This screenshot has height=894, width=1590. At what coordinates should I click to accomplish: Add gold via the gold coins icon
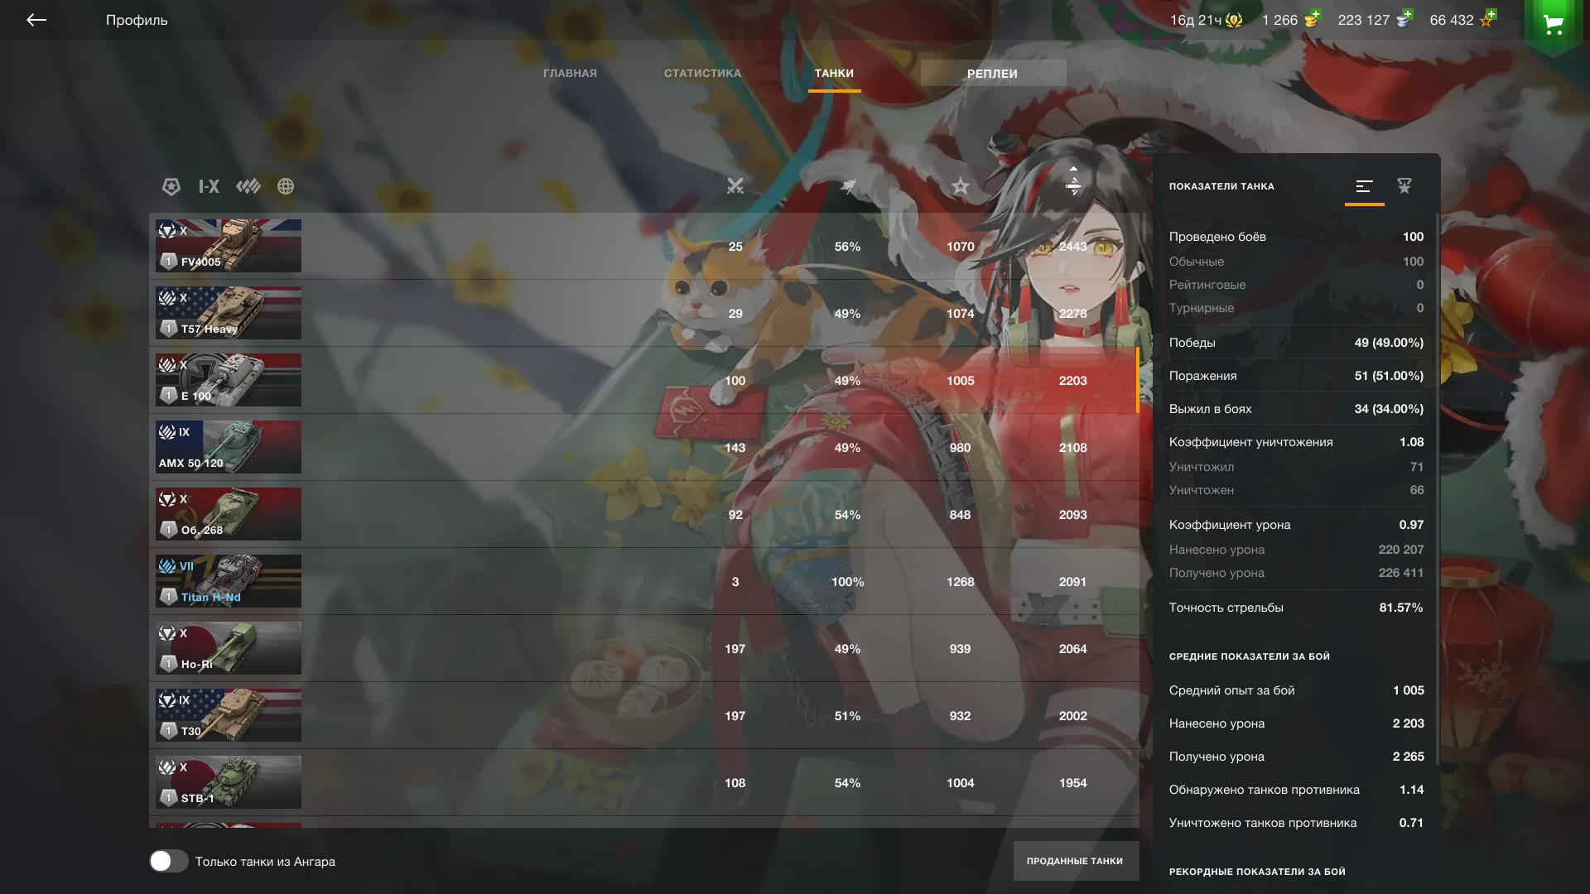1313,18
